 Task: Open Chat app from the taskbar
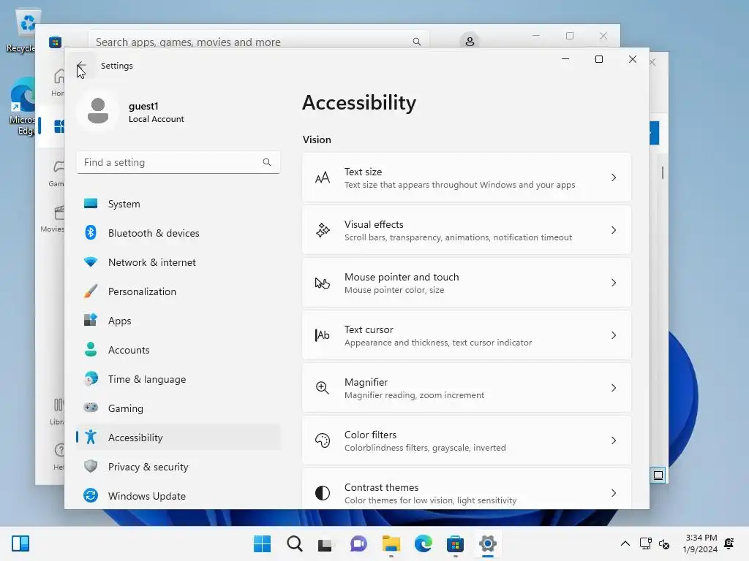[x=358, y=543]
